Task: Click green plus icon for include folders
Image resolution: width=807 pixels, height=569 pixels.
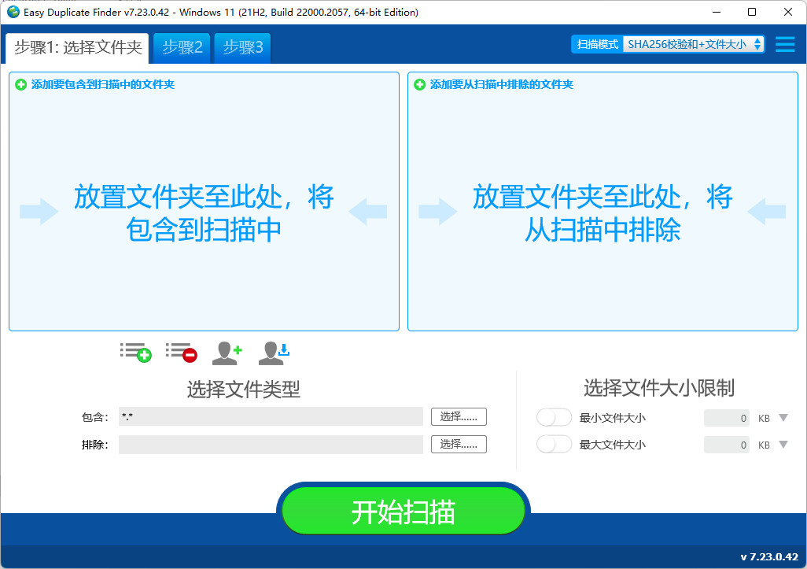Action: point(20,84)
